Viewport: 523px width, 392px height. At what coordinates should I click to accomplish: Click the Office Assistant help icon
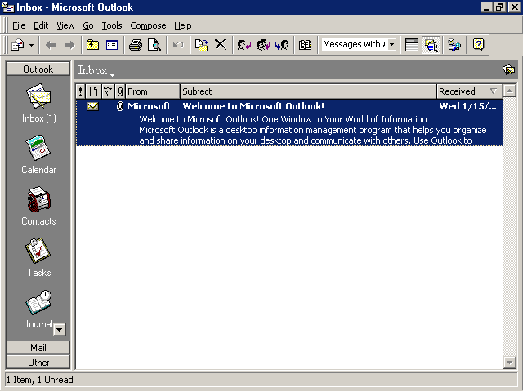(478, 45)
